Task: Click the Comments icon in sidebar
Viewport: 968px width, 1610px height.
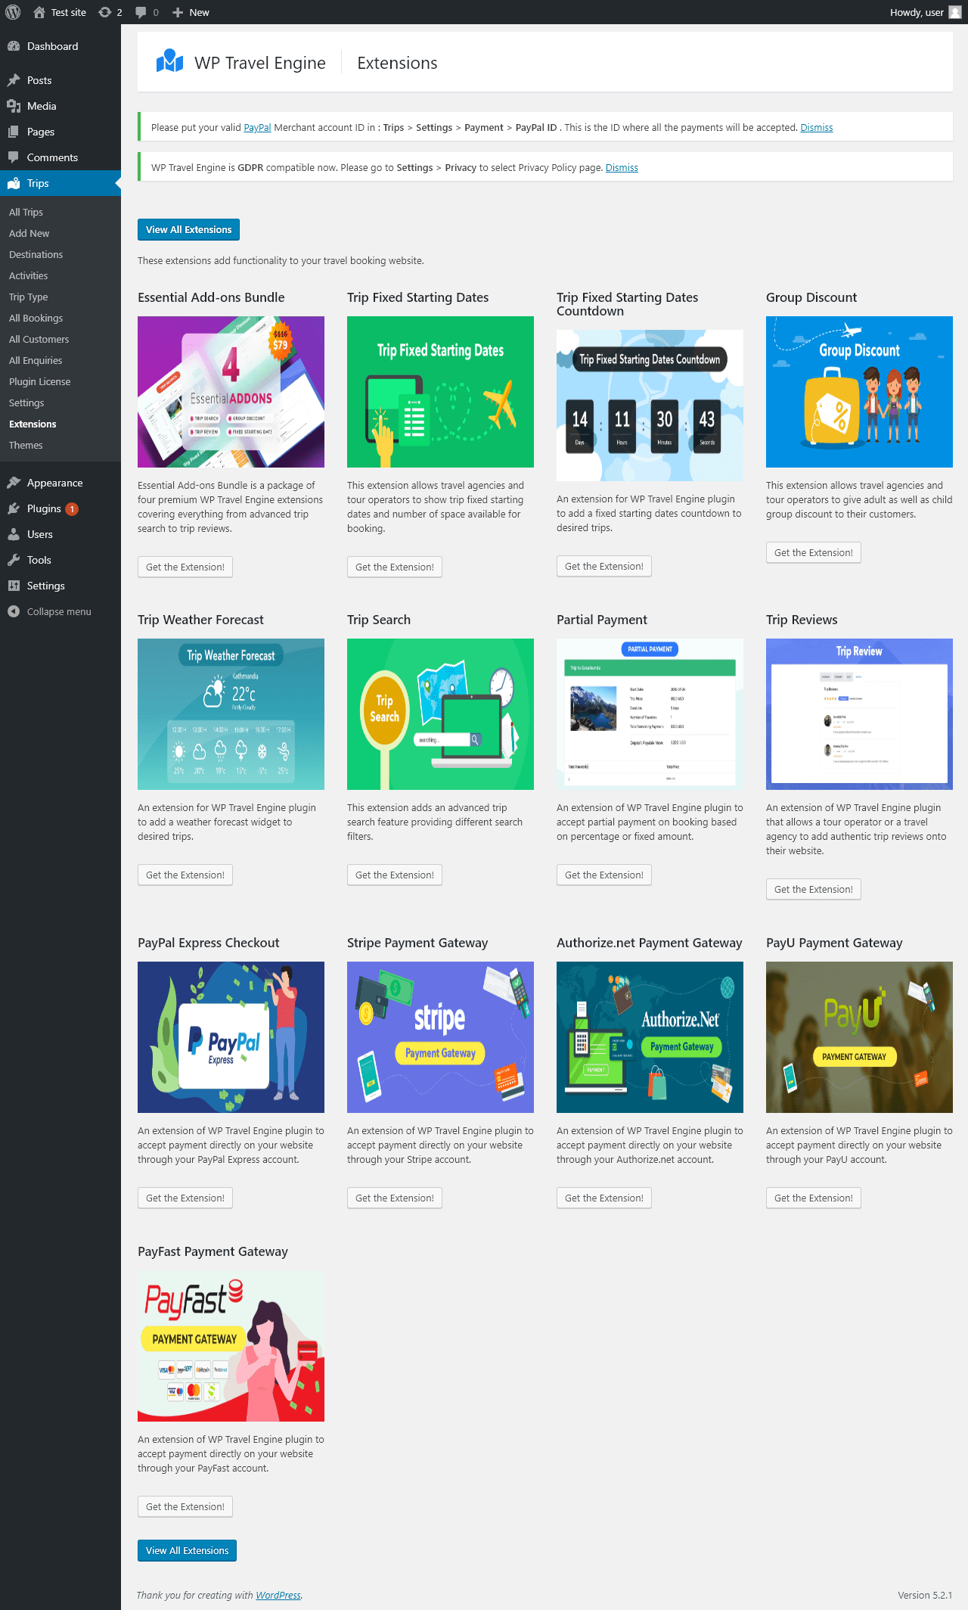Action: (14, 157)
